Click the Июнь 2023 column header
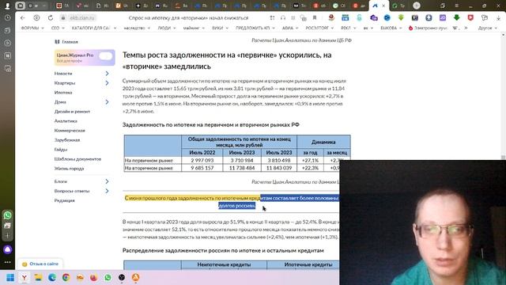The height and width of the screenshot is (285, 506). 242,153
